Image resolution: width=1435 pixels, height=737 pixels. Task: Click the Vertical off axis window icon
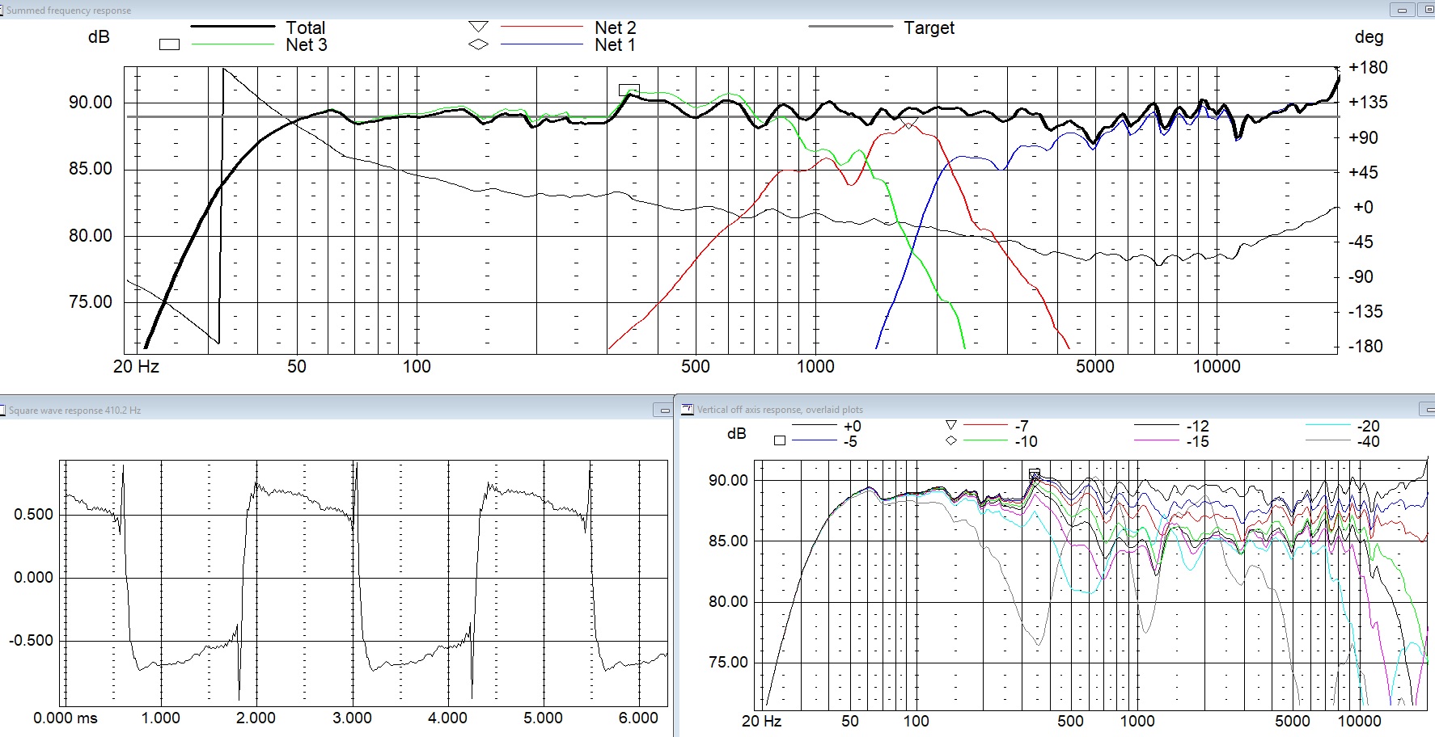point(688,410)
